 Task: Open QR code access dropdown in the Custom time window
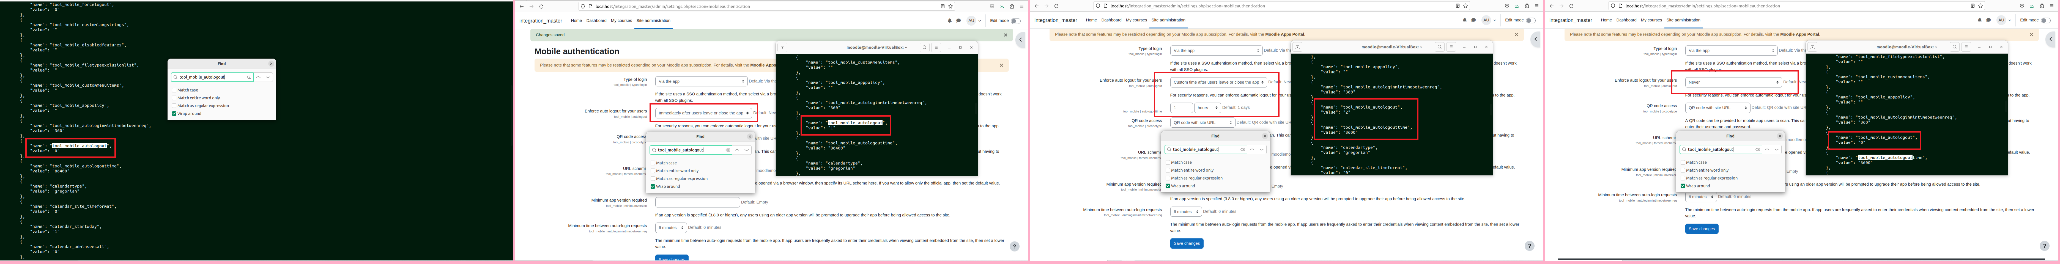click(x=1203, y=122)
